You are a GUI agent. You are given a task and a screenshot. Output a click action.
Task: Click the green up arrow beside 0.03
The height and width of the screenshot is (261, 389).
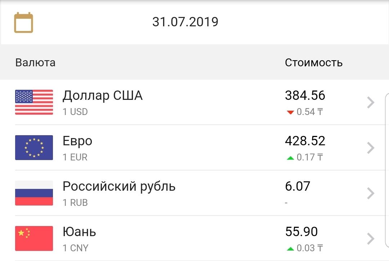[x=290, y=249]
